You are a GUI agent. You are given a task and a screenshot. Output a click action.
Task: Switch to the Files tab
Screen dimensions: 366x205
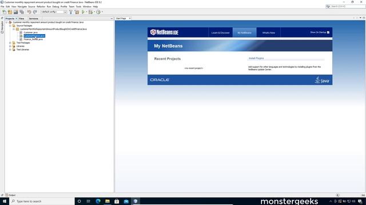(22, 18)
